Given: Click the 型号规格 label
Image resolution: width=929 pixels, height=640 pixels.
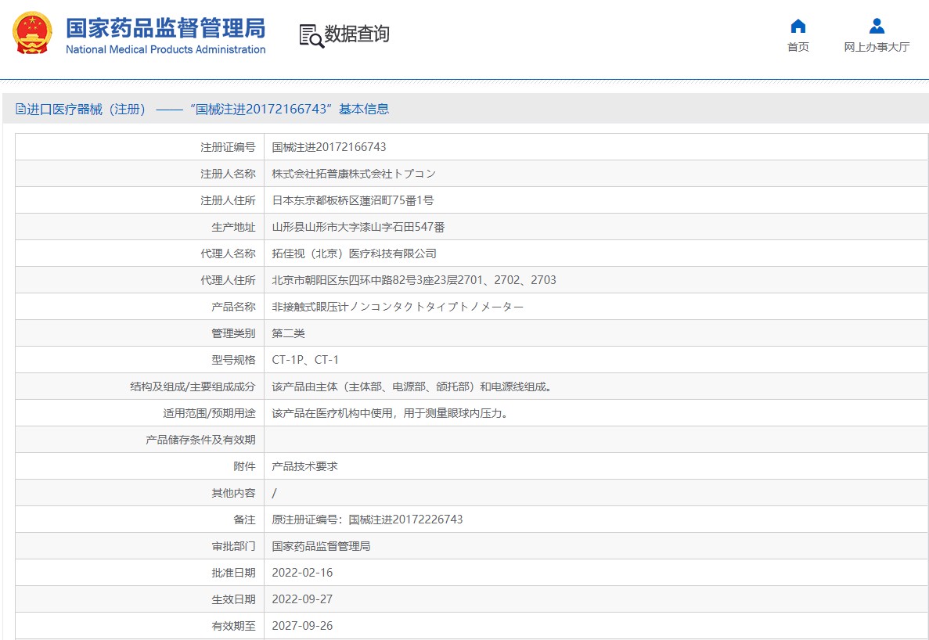Looking at the screenshot, I should click(x=233, y=360).
